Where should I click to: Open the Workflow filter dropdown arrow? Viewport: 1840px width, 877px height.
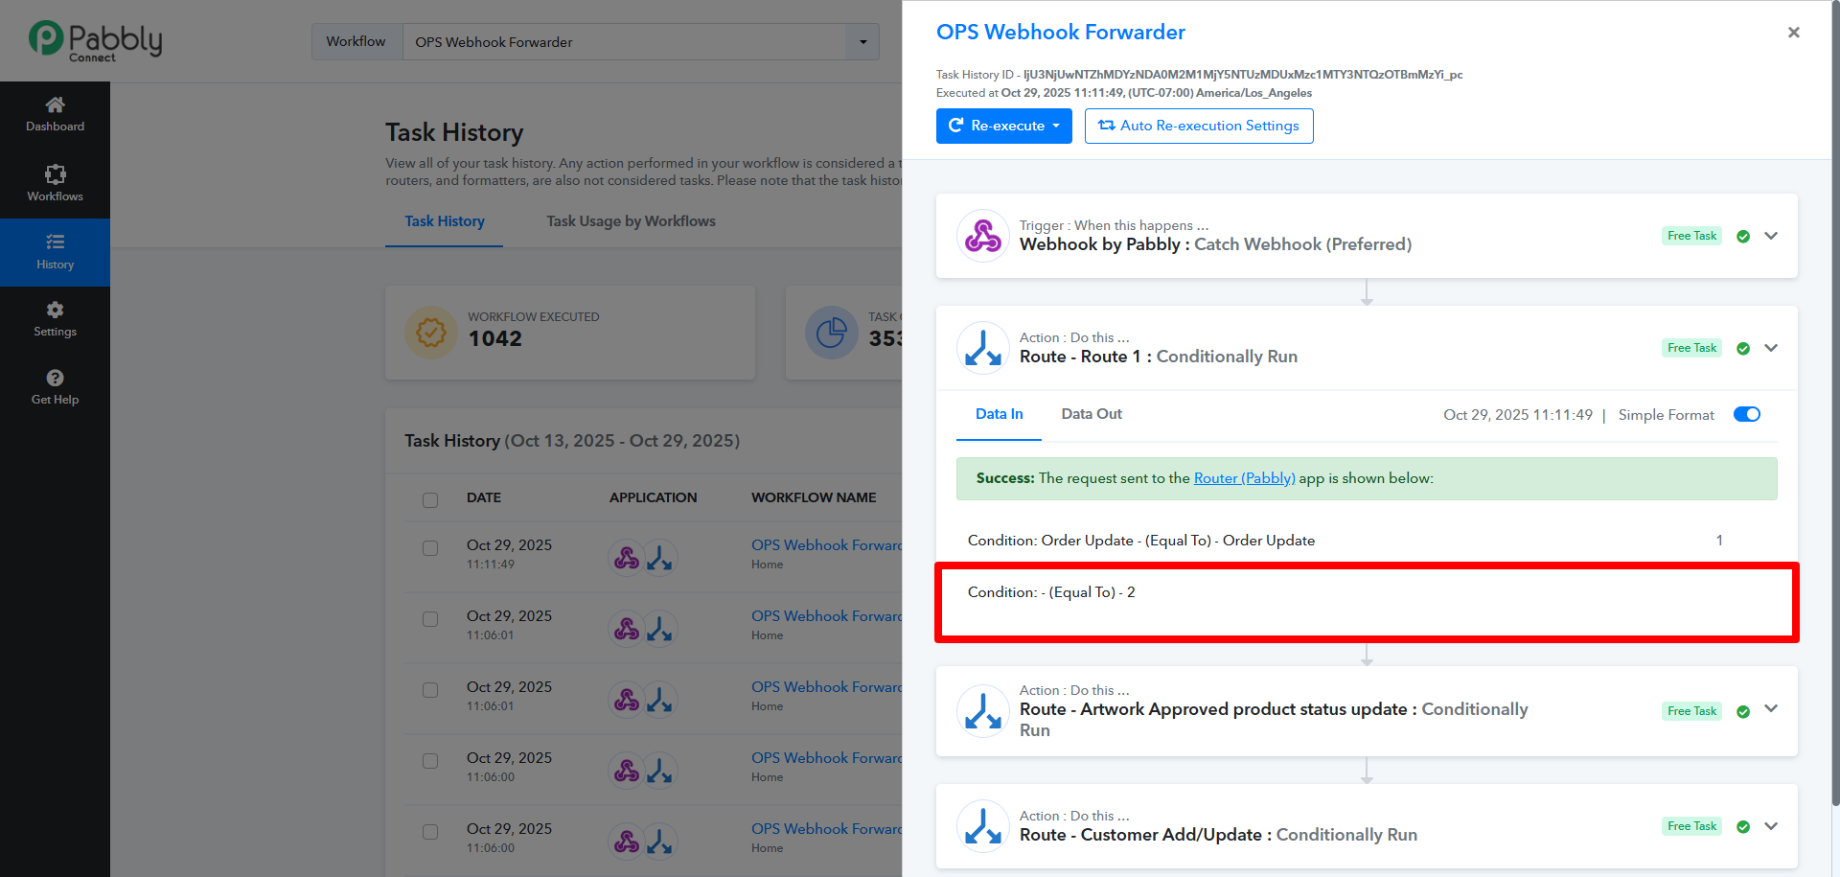coord(862,42)
